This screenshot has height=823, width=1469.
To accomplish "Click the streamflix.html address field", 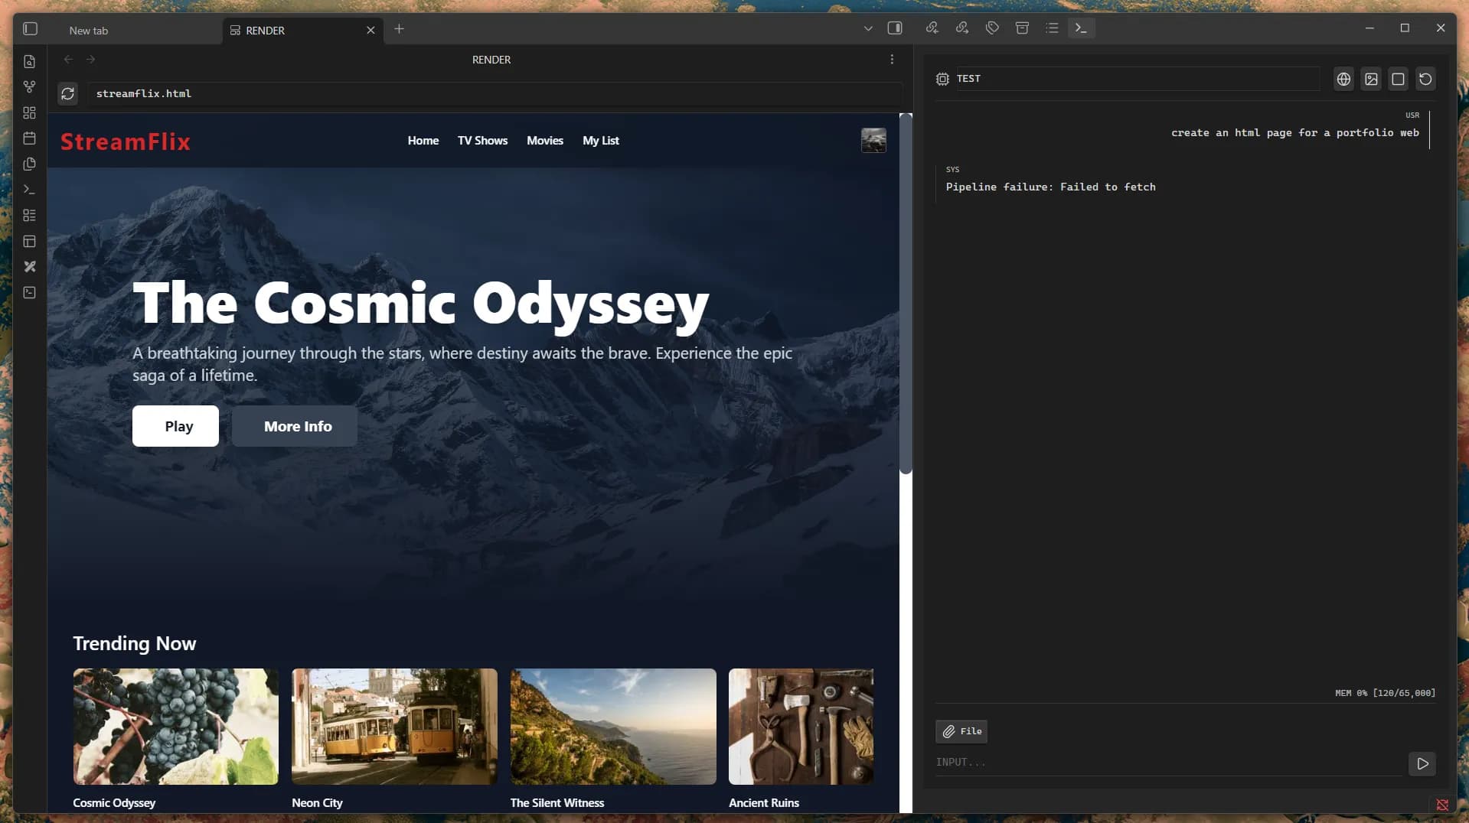I will [x=494, y=93].
